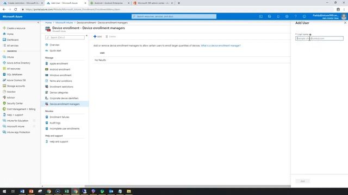Click the User name input field
The width and height of the screenshot is (348, 195).
click(319, 38)
